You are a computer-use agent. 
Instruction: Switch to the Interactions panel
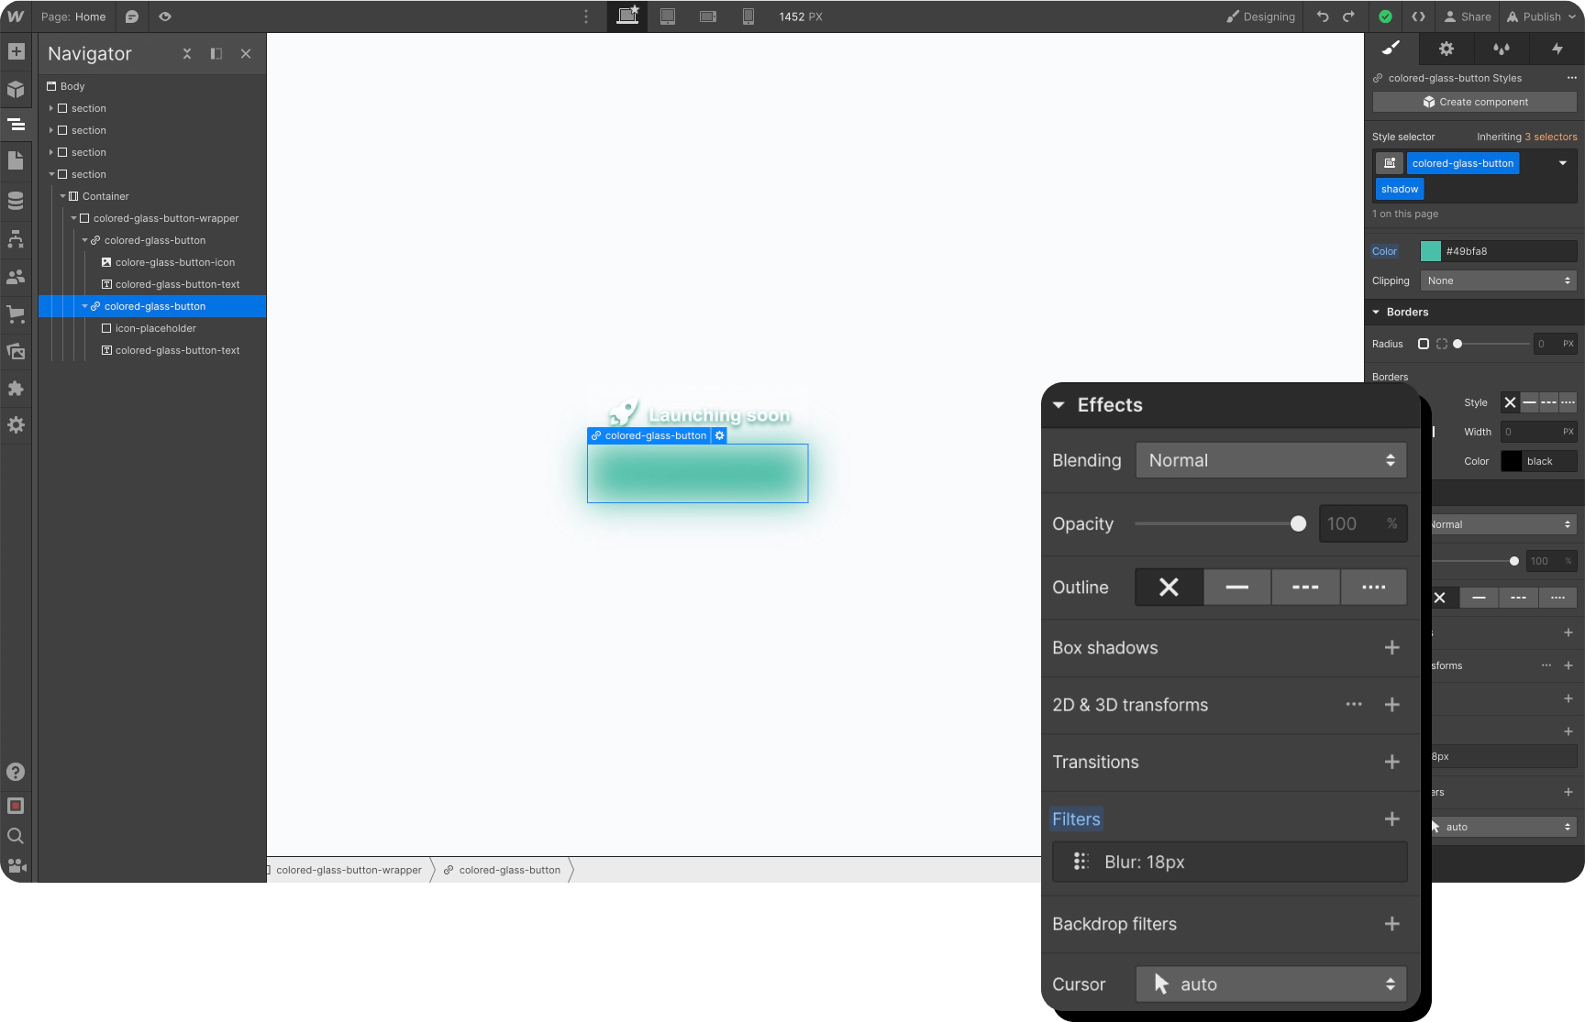(1557, 49)
